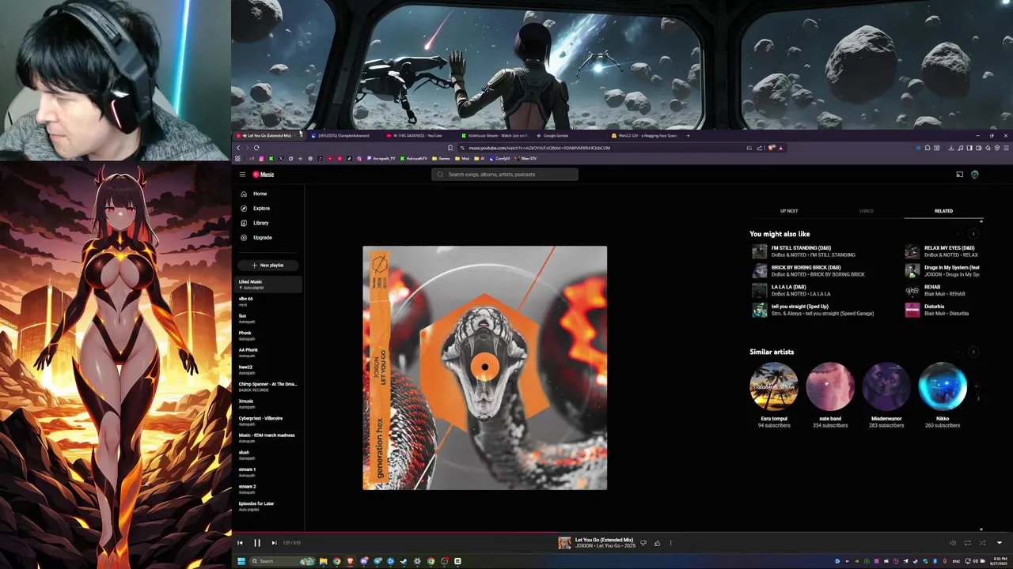Screen dimensions: 1013x569
Task: Pause the currently playing song
Action: coord(257,543)
